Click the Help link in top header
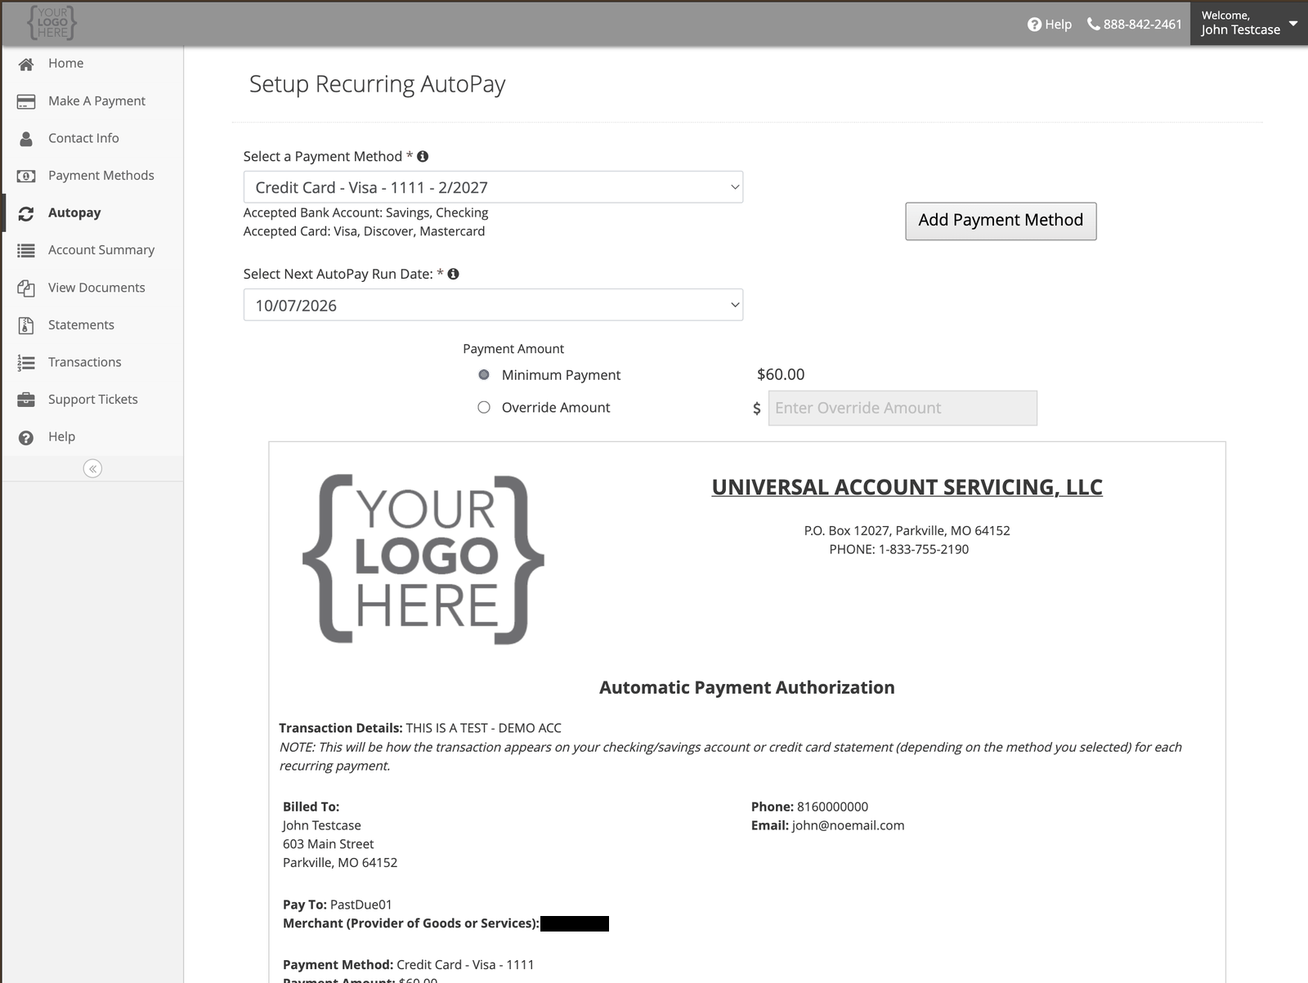 point(1050,25)
